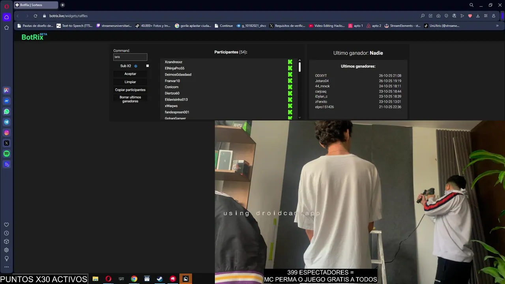Open sidebar three-dots setup menu
The width and height of the screenshot is (505, 284).
(x=6, y=267)
